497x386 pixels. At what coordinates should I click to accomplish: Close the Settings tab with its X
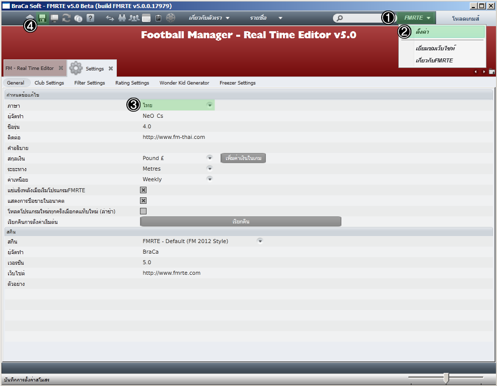coord(111,68)
